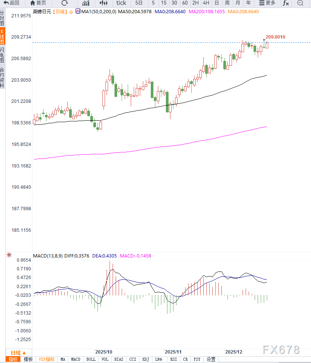This screenshot has height=363, width=311.
Task: Select the tick timeframe button
Action: 121,3
